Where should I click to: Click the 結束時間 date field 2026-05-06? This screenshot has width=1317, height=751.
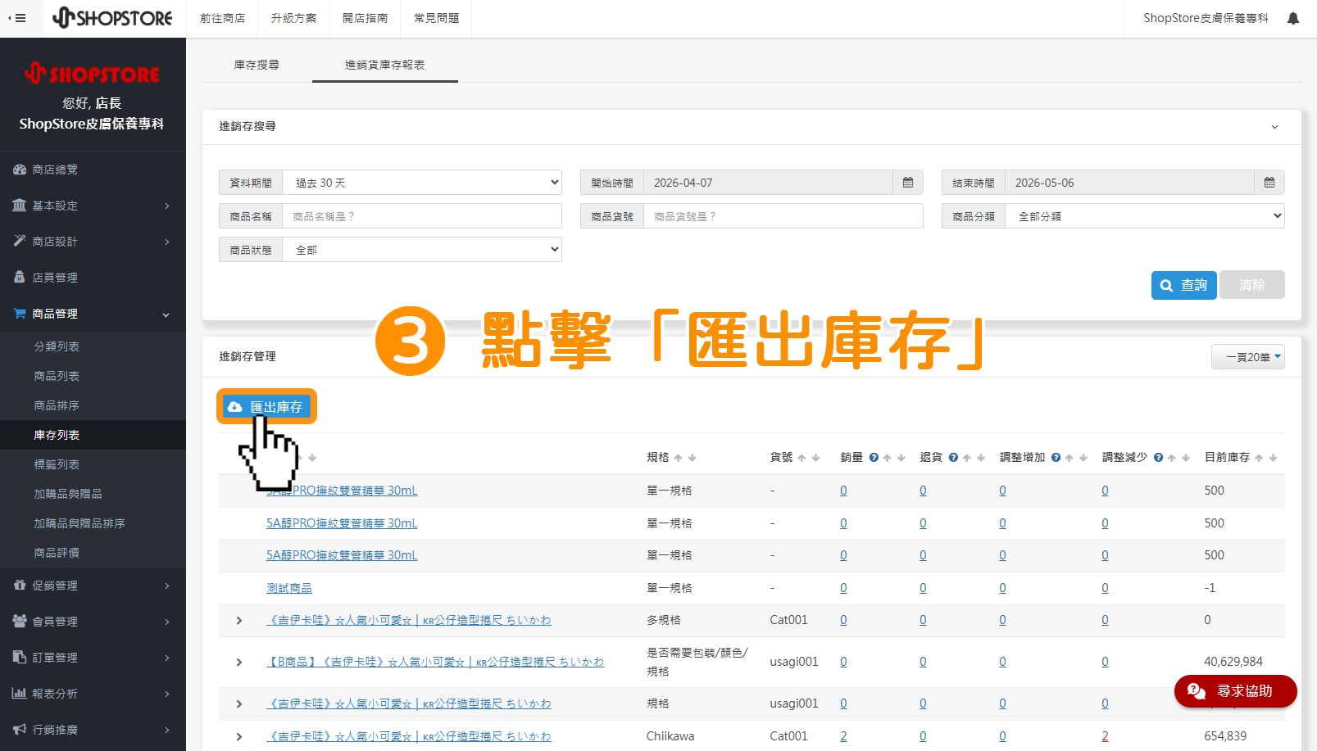point(1130,183)
